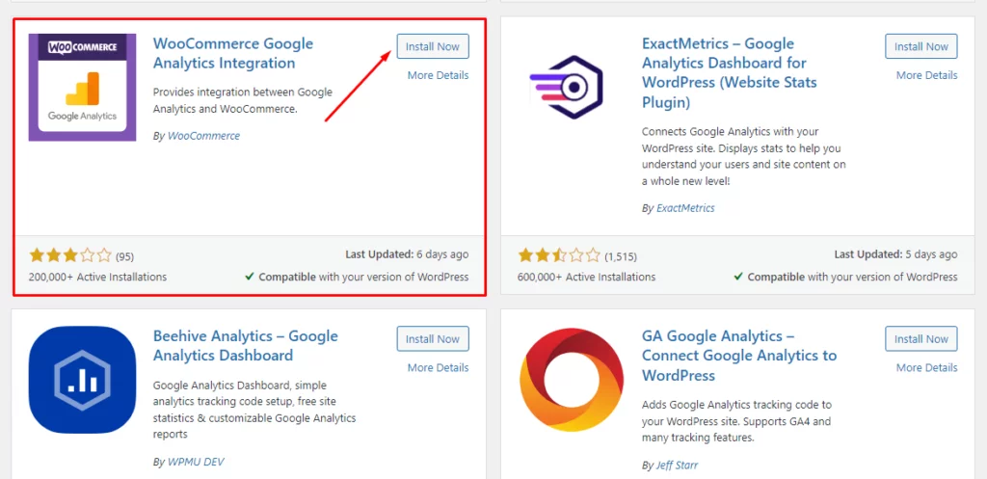
Task: Click the GA Google Analytics plugin icon
Action: tap(571, 381)
